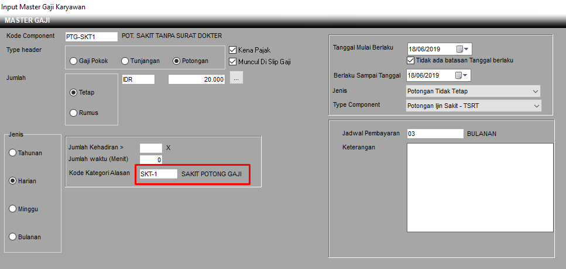Click the Kode Kategori Alasan field
Viewport: 566px width, 269px height.
click(x=157, y=174)
